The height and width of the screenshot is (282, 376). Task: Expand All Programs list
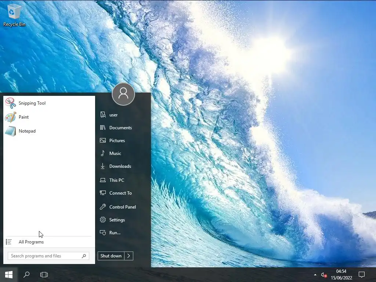pyautogui.click(x=31, y=242)
